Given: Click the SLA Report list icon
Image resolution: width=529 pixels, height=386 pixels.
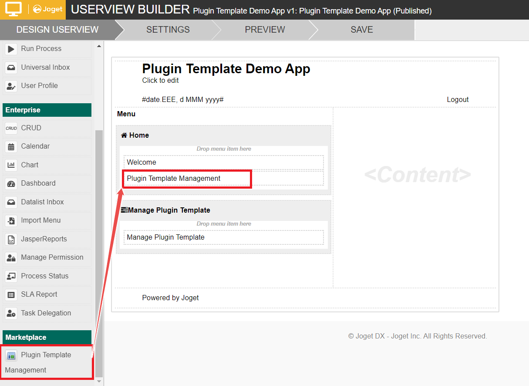Looking at the screenshot, I should click(x=11, y=295).
